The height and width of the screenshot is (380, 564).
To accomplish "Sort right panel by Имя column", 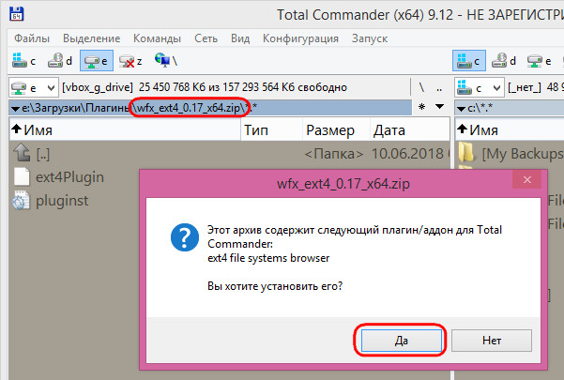I will click(510, 129).
